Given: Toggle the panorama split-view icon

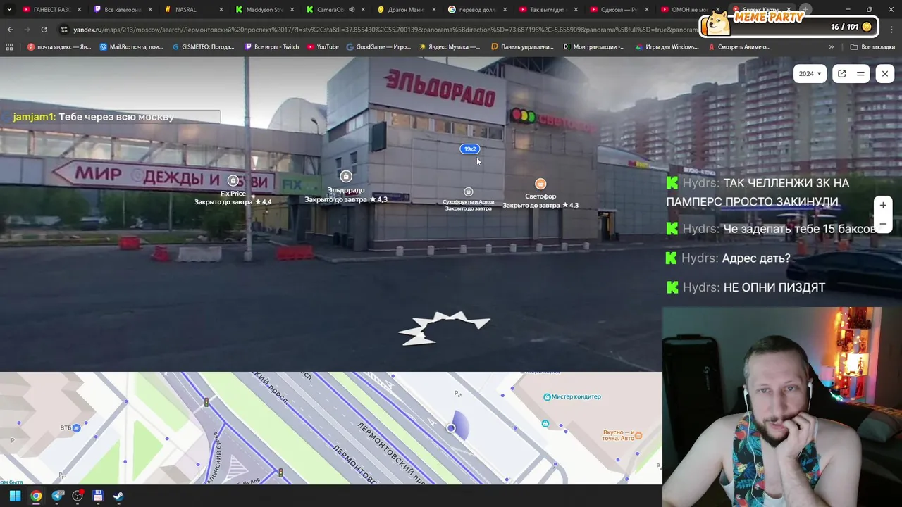Looking at the screenshot, I should pos(860,73).
